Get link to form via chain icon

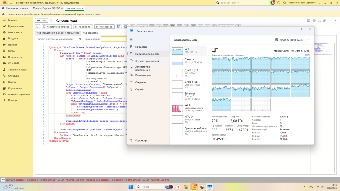(325, 20)
